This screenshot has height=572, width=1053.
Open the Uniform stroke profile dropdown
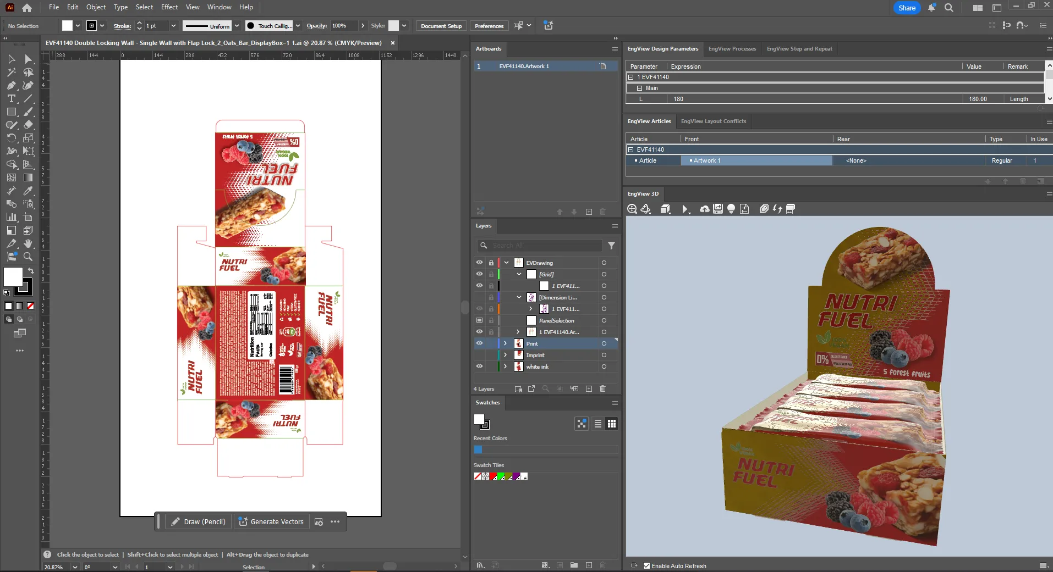point(237,26)
